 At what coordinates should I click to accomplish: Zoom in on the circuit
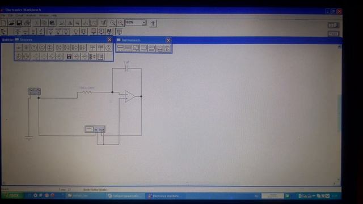click(121, 23)
